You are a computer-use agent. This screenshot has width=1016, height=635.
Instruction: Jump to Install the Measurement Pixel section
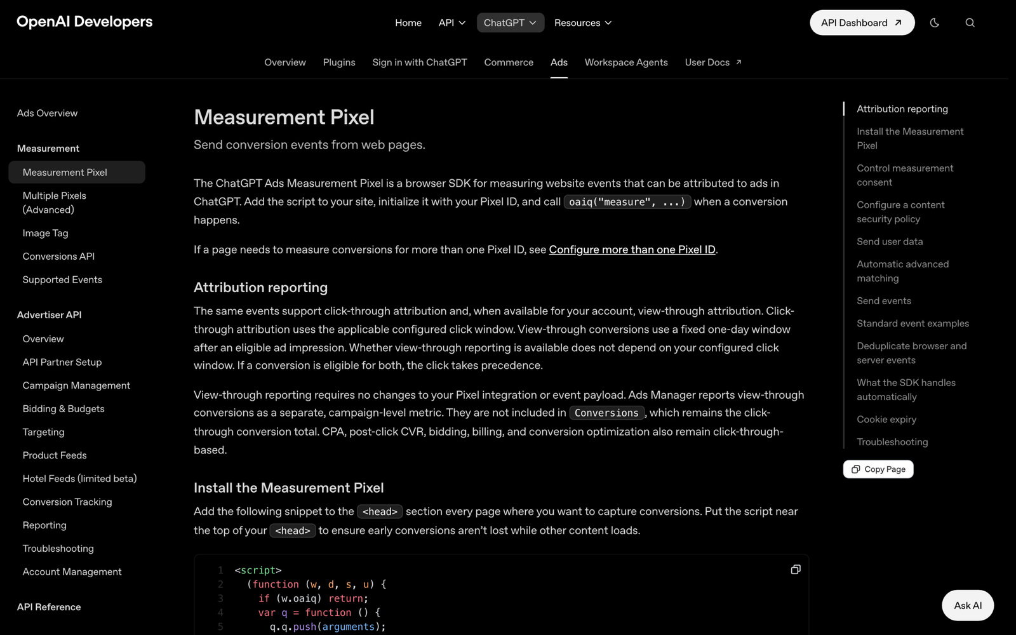coord(910,138)
